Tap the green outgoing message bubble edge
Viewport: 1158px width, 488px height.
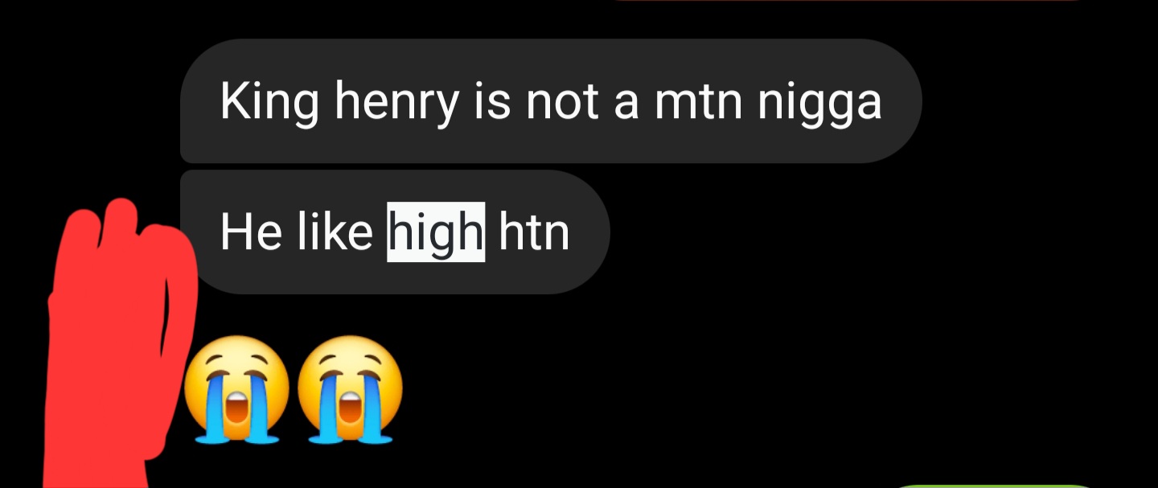tap(995, 486)
